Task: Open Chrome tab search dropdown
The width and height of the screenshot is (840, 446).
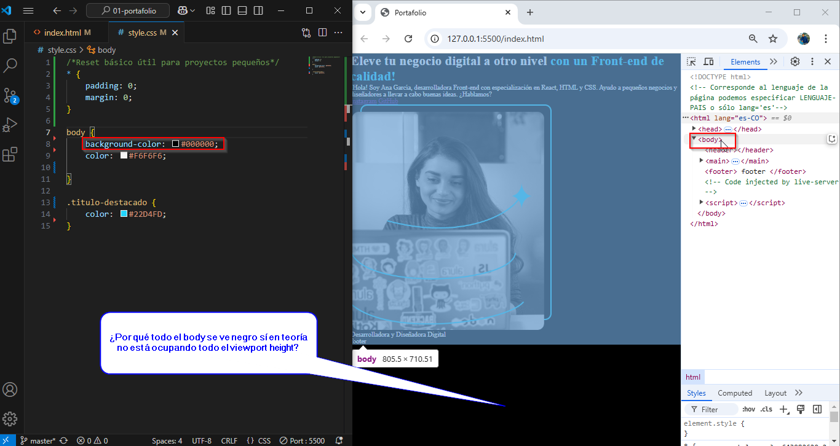Action: pyautogui.click(x=363, y=12)
